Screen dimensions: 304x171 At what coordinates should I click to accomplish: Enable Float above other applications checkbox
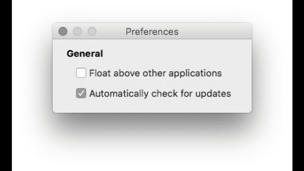(x=81, y=73)
